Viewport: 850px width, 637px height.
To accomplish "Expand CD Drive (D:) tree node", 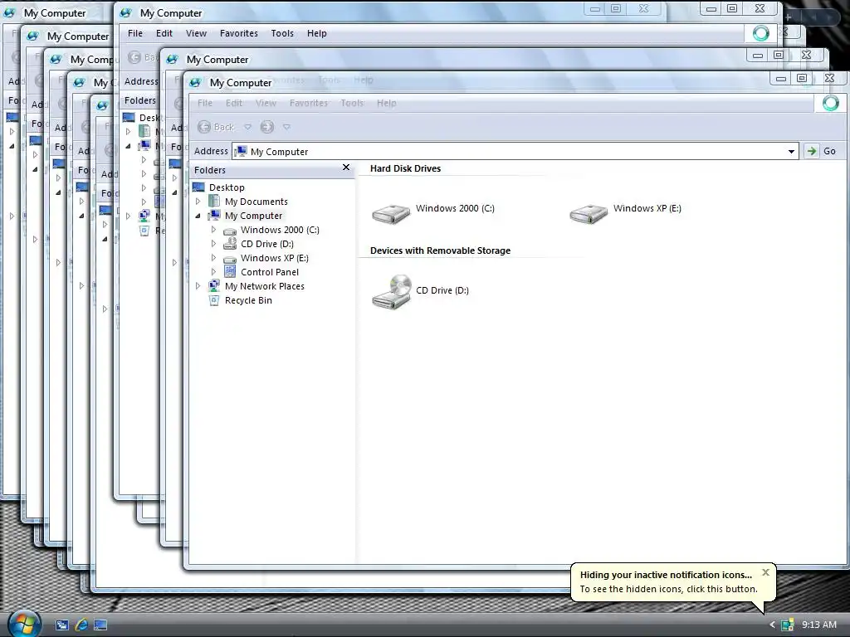I will pyautogui.click(x=213, y=244).
